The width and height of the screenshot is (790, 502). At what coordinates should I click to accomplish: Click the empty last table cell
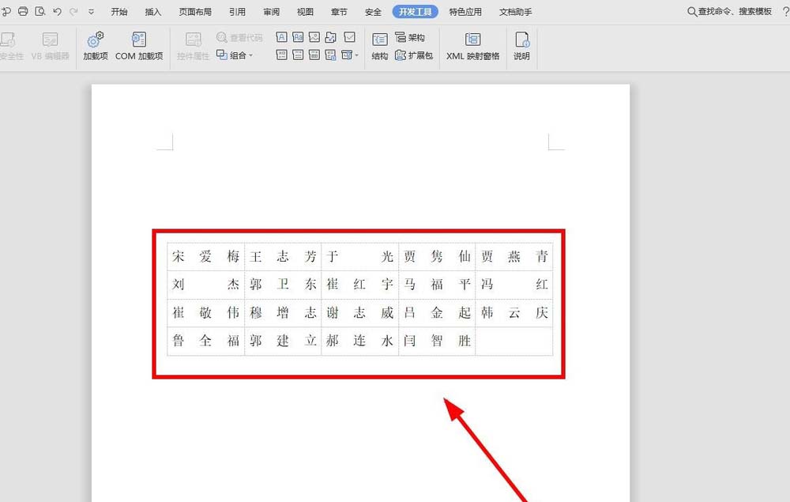point(514,342)
